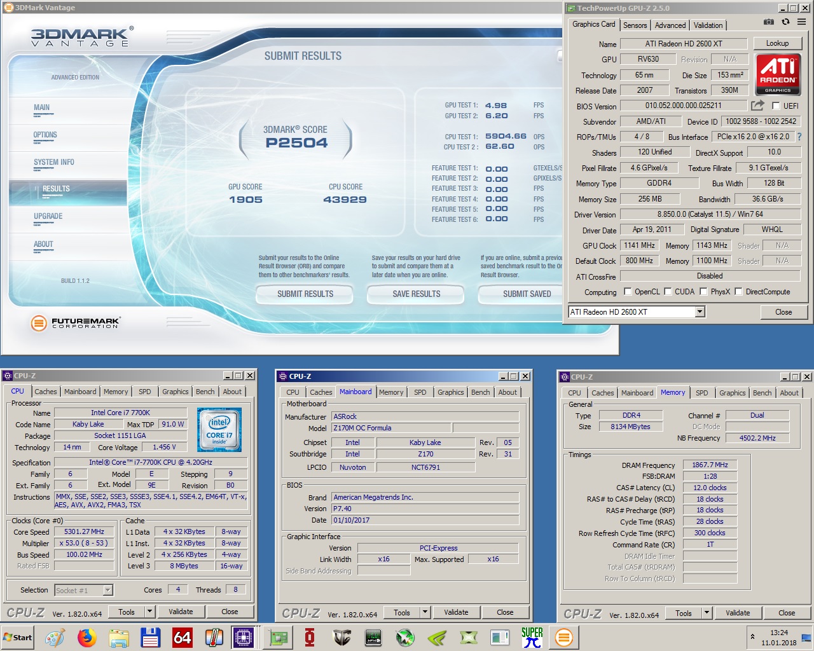Switch to Advanced tab in GPU-Z
Viewport: 814px width, 651px height.
[670, 25]
